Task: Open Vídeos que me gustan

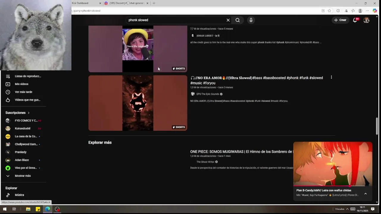Action: click(24, 100)
